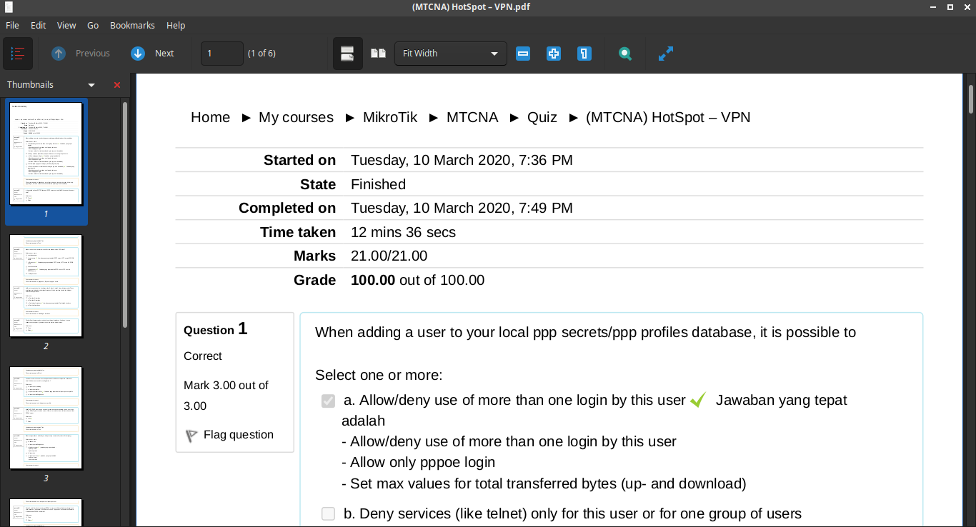This screenshot has height=527, width=976.
Task: Select page 2 thumbnail
Action: click(46, 286)
